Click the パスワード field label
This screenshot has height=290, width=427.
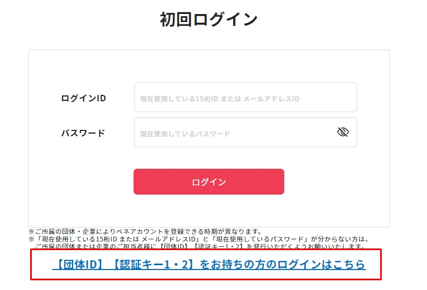click(83, 133)
